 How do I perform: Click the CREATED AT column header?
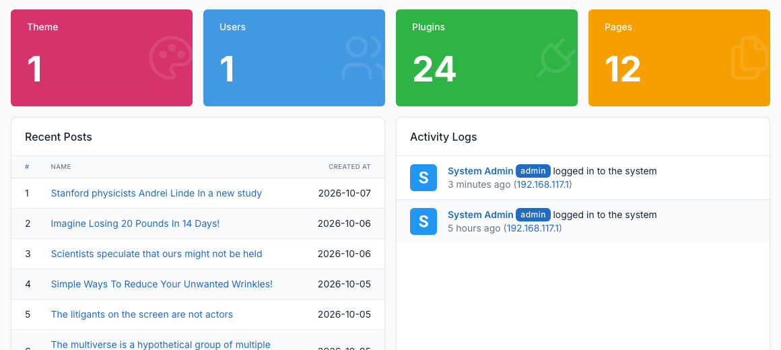click(349, 167)
